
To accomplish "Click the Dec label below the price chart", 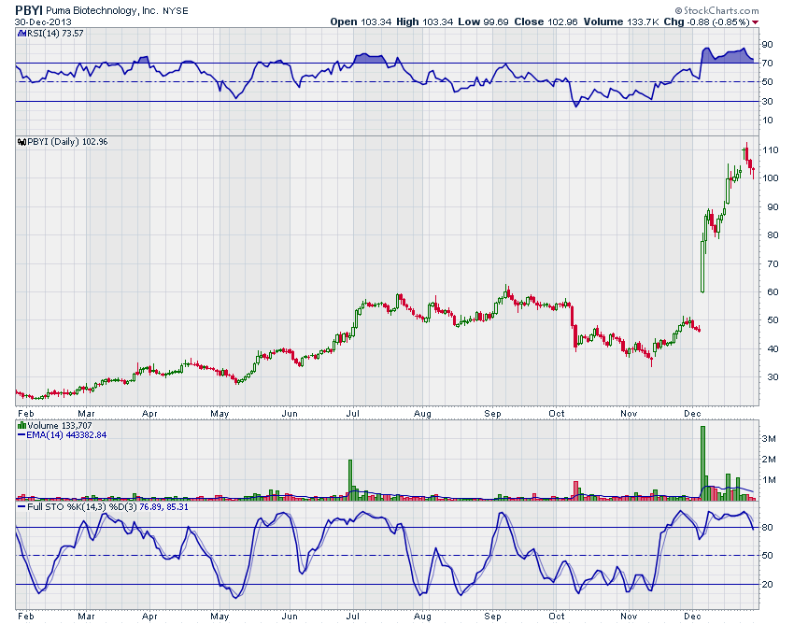I will 692,411.
